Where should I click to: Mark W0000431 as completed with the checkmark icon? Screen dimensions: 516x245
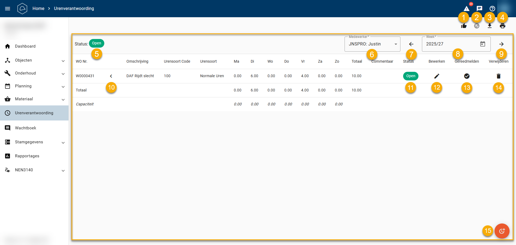coord(467,76)
